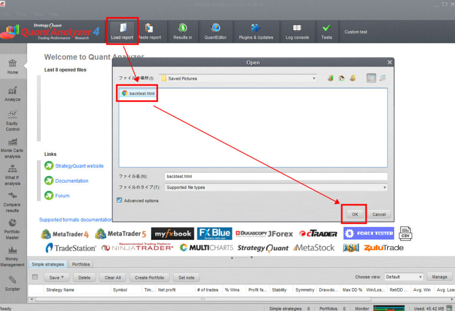
Task: Open Compare results in the sidebar
Action: 12,202
